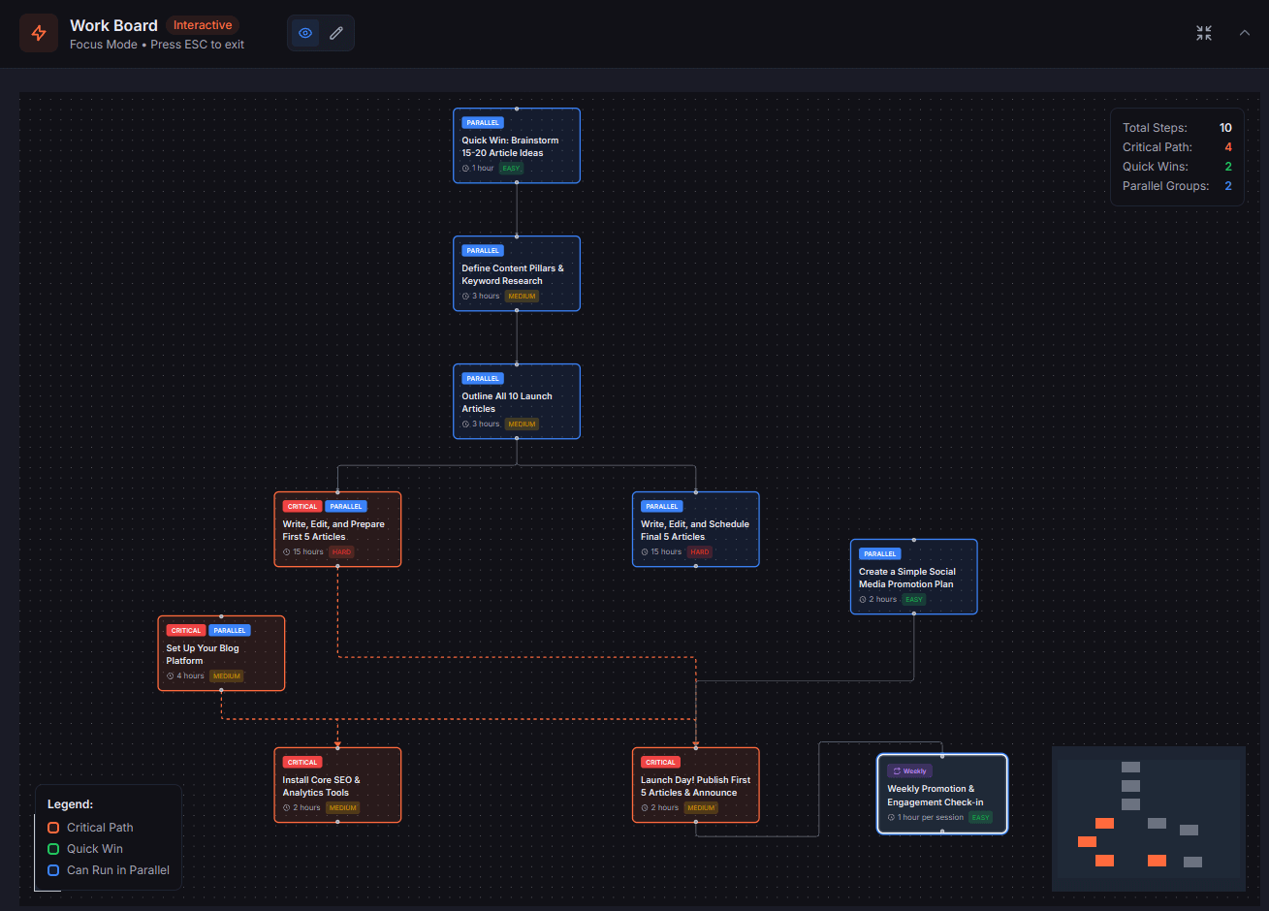Click the clock icon on Brainstorm card
Viewport: 1269px width, 911px height.
click(465, 169)
